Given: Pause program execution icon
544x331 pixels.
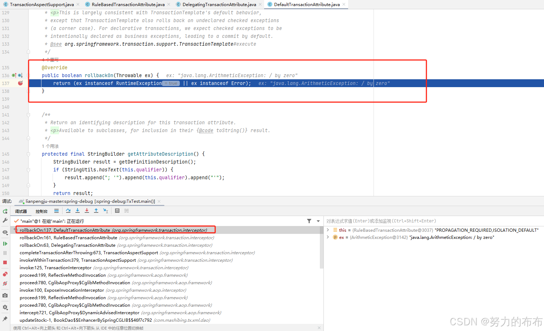Looking at the screenshot, I should [5, 253].
